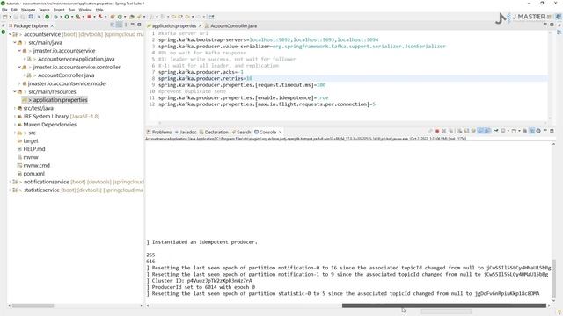Click the Run External Tools icon
This screenshot has width=563, height=316.
pyautogui.click(x=77, y=17)
